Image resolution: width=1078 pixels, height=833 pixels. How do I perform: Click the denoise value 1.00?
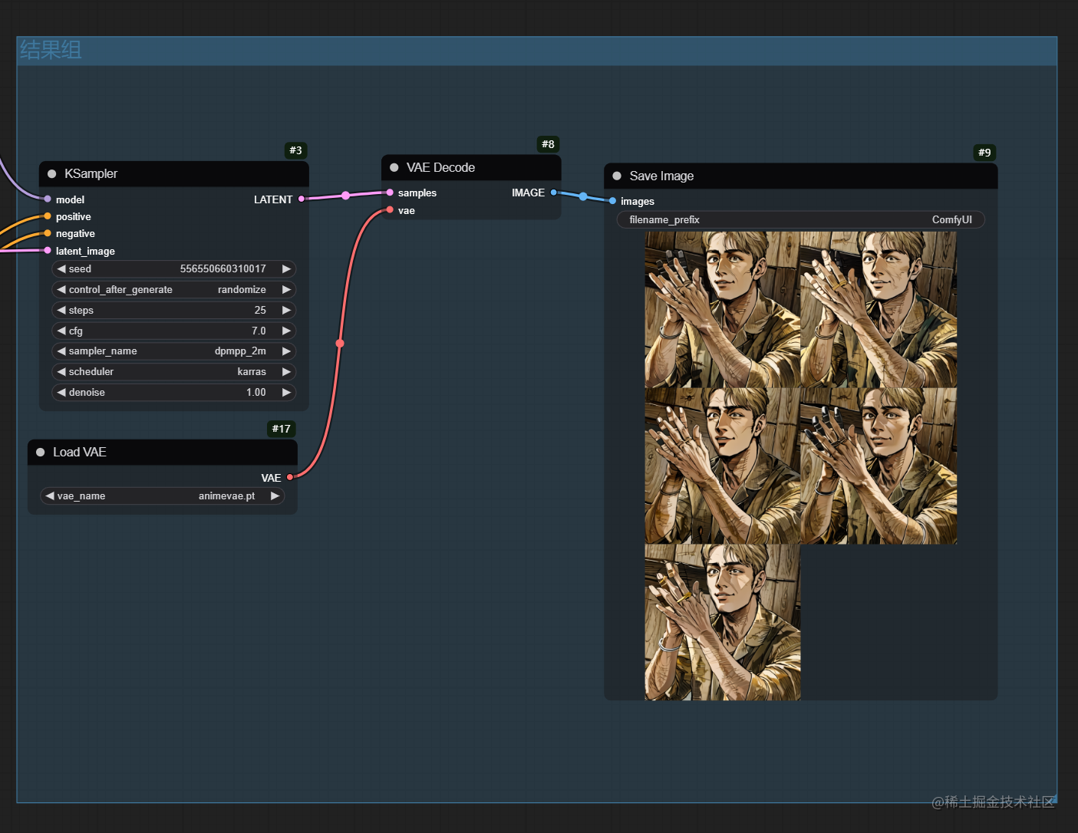tap(255, 393)
